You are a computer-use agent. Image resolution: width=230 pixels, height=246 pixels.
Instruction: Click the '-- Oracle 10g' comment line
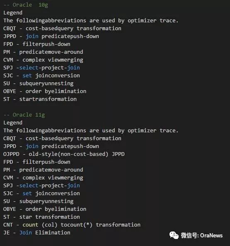point(26,5)
